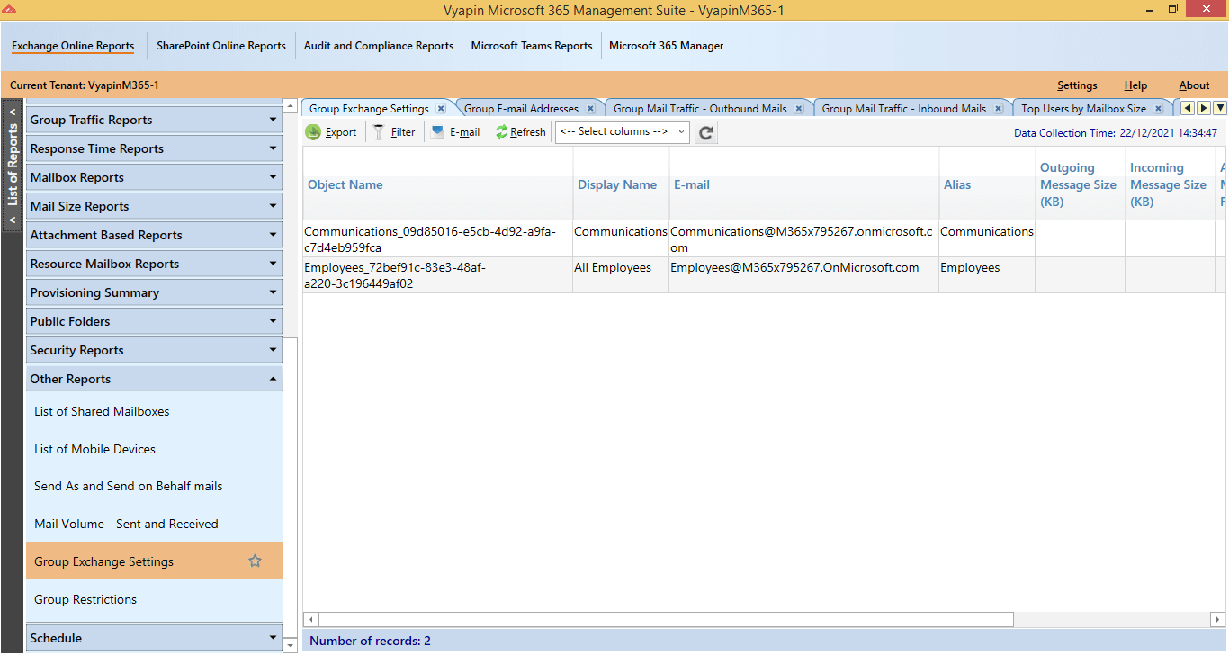Viewport: 1229px width, 655px height.
Task: Close the Group Exchange Settings tab
Action: (441, 109)
